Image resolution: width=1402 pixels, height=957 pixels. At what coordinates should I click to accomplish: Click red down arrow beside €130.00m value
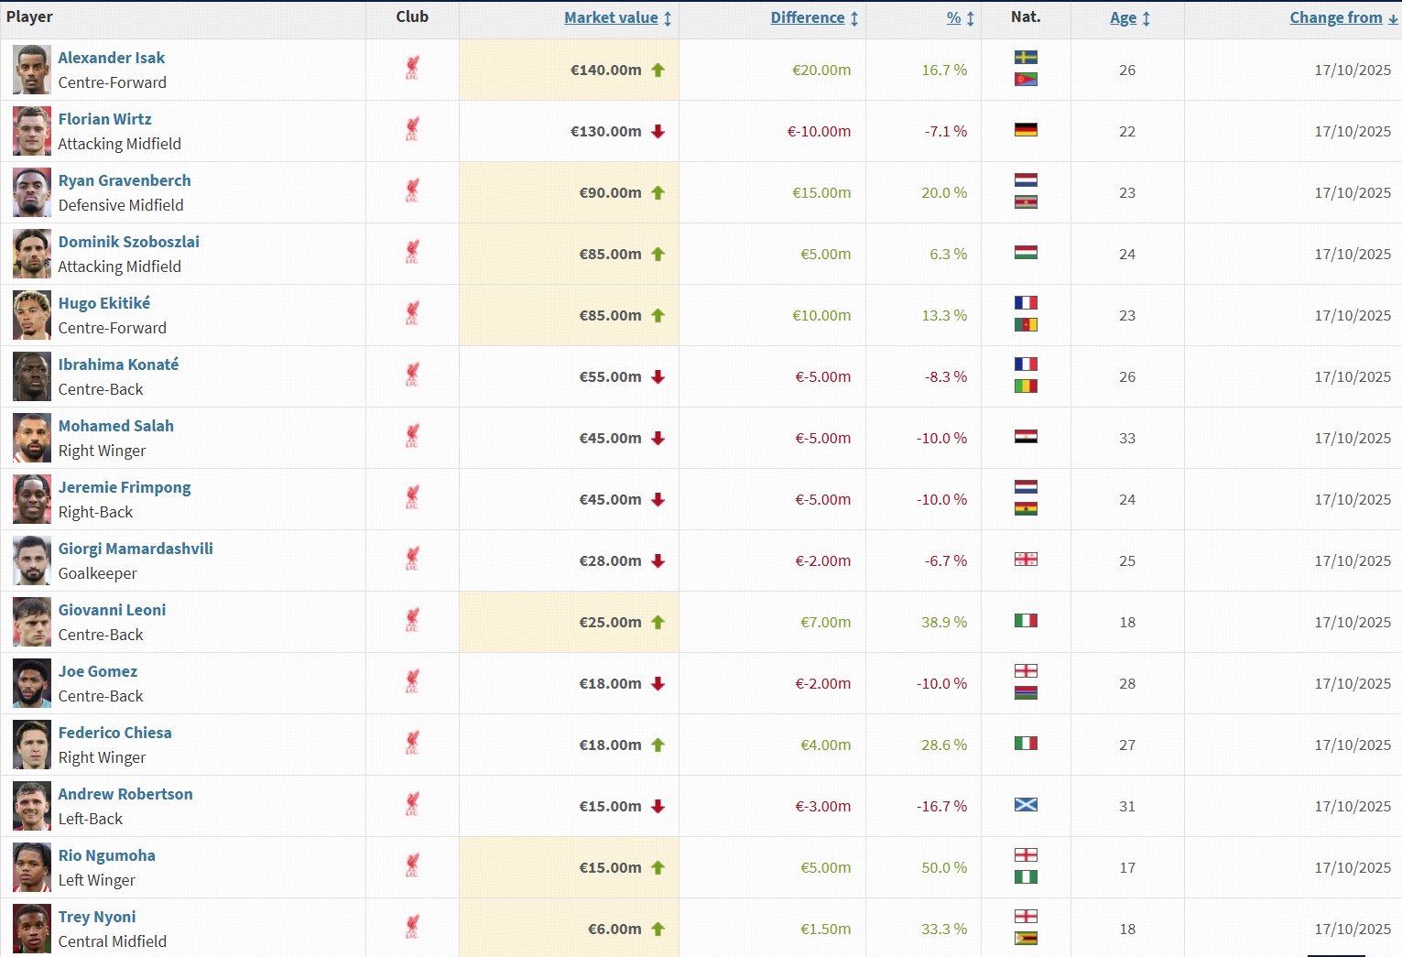pyautogui.click(x=658, y=132)
